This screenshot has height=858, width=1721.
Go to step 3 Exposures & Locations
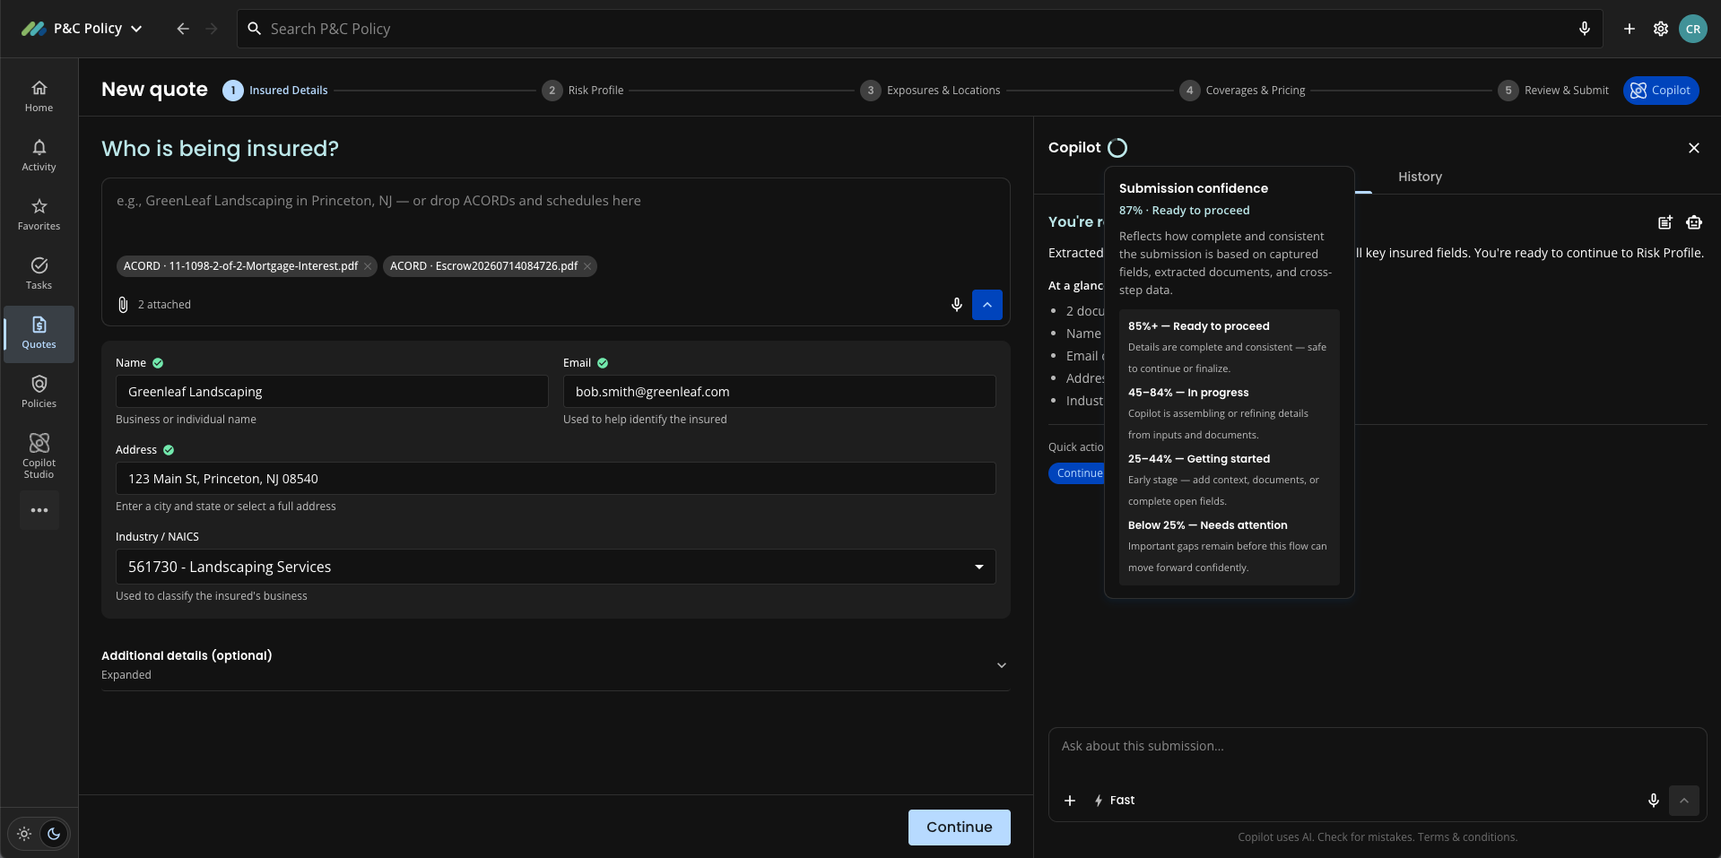pos(931,91)
